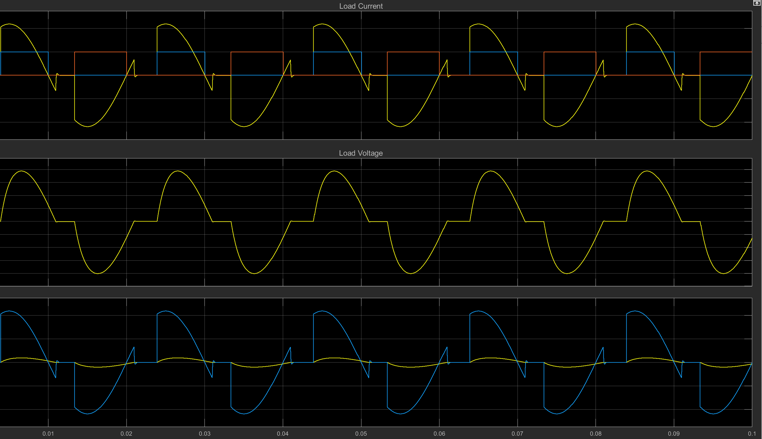Screen dimensions: 762x439
Task: Select the Load Voltage plot title
Action: 361,153
